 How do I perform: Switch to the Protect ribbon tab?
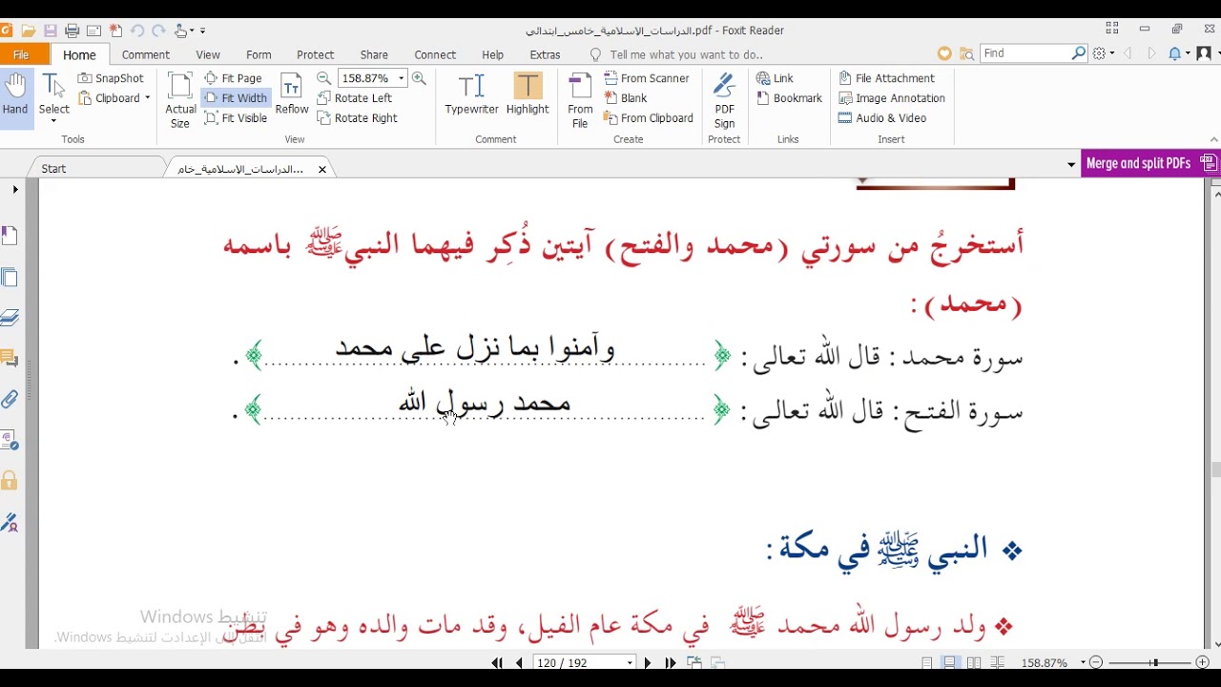(x=315, y=54)
